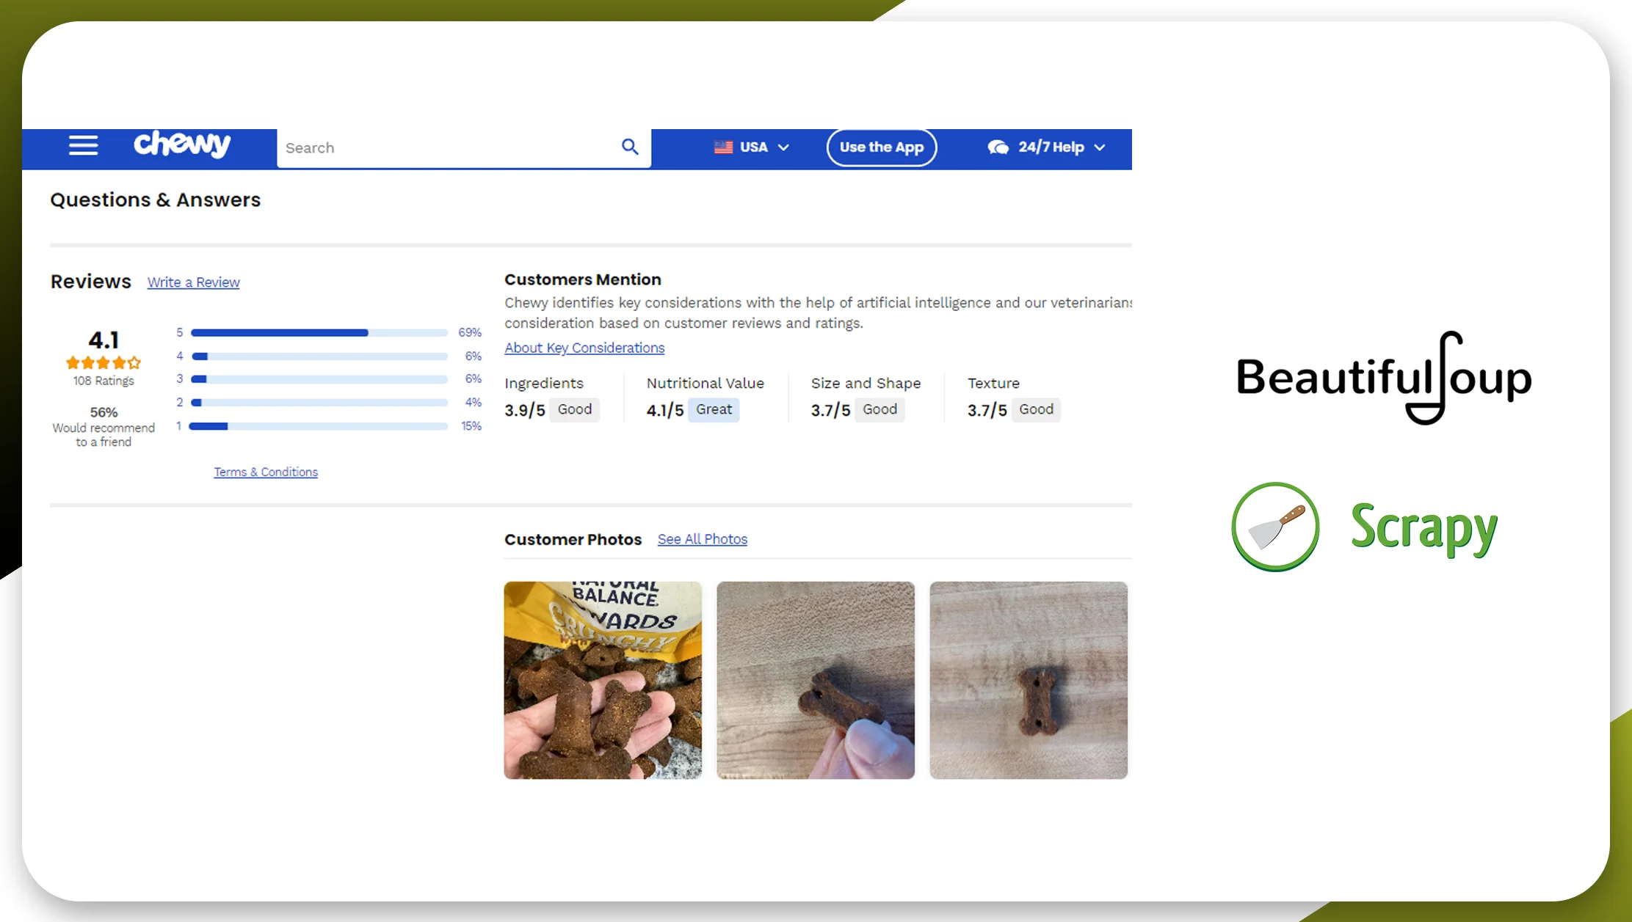Open the Write a Review link
Viewport: 1632px width, 922px height.
(x=194, y=282)
